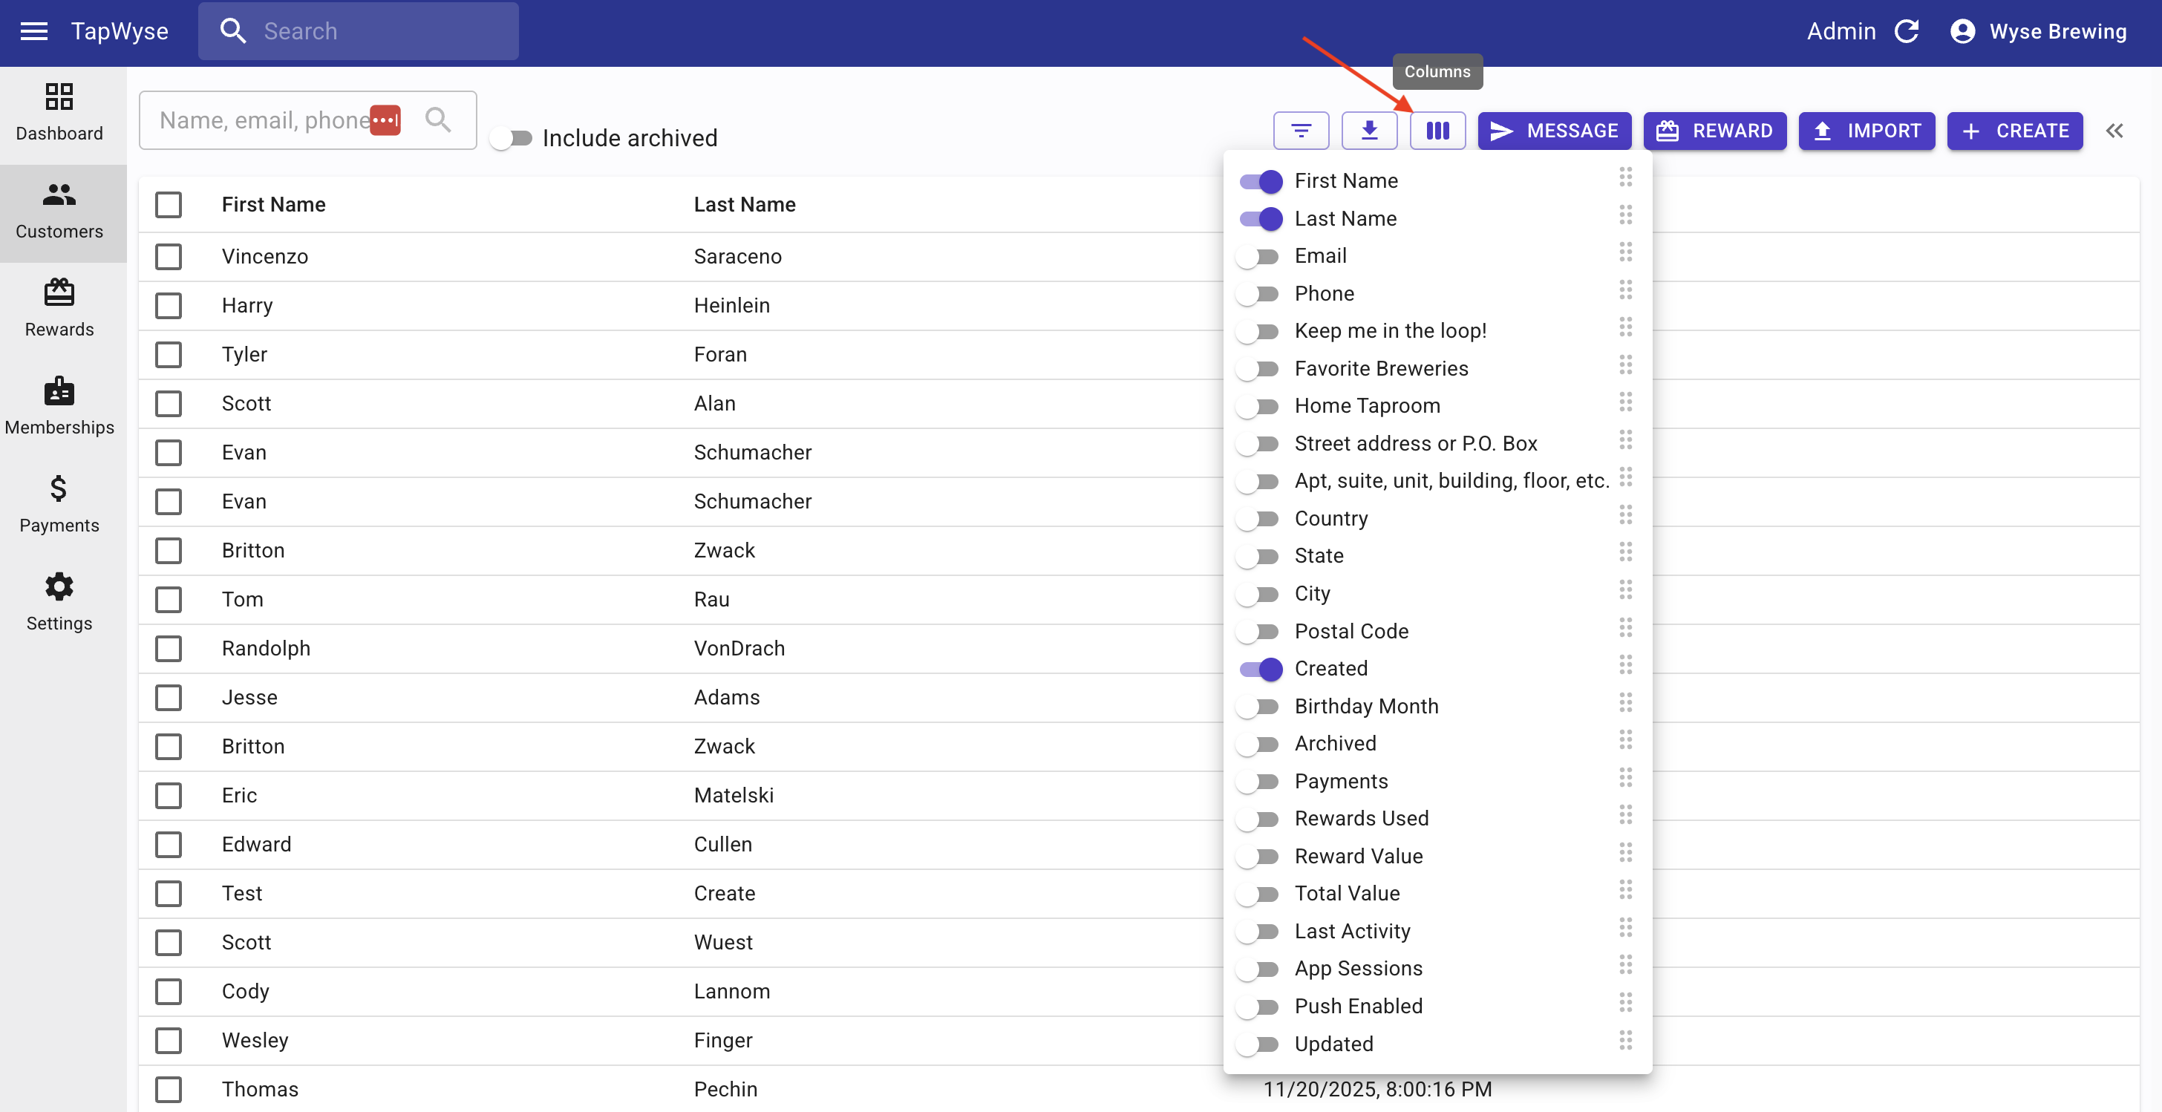Disable the Created column toggle
The width and height of the screenshot is (2162, 1112).
point(1261,669)
